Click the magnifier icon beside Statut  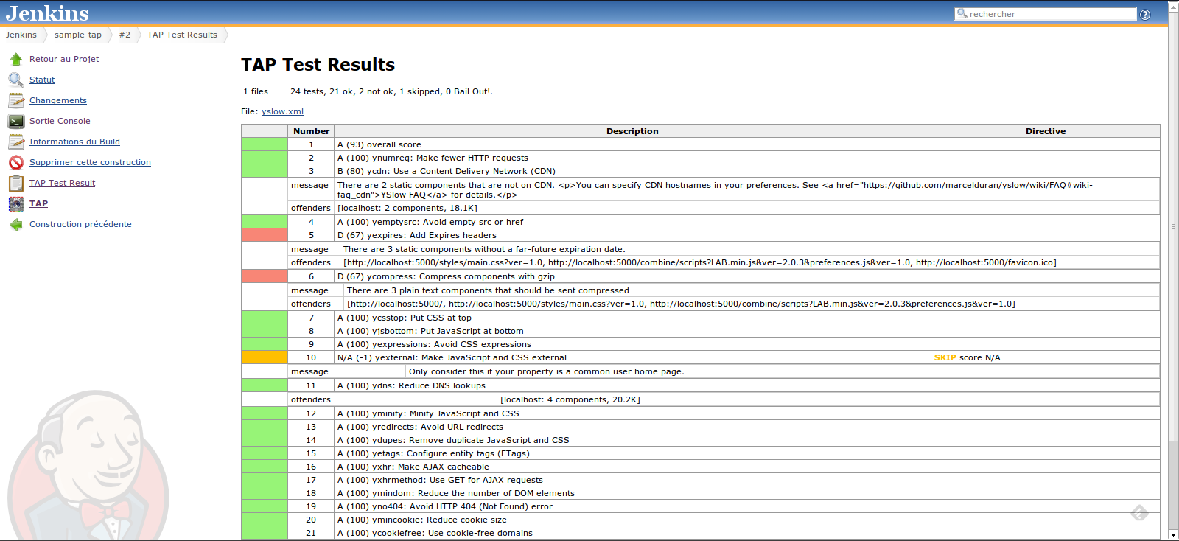tap(16, 80)
